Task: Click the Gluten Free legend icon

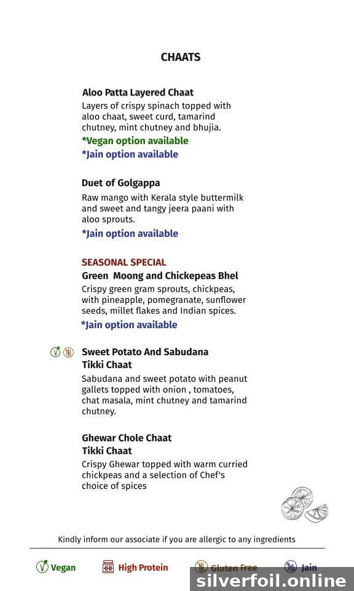Action: coord(201,566)
